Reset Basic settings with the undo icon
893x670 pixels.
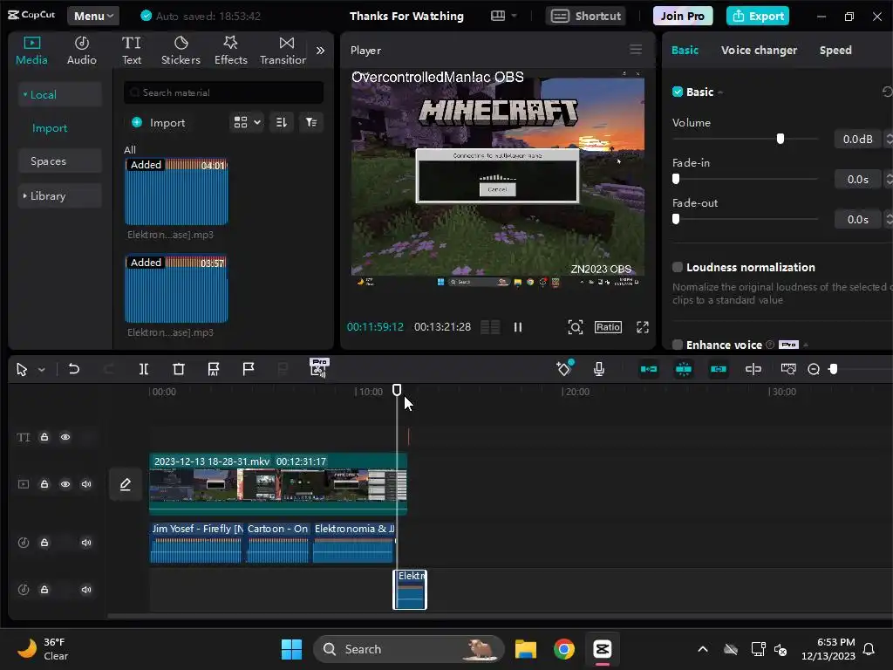click(x=887, y=92)
